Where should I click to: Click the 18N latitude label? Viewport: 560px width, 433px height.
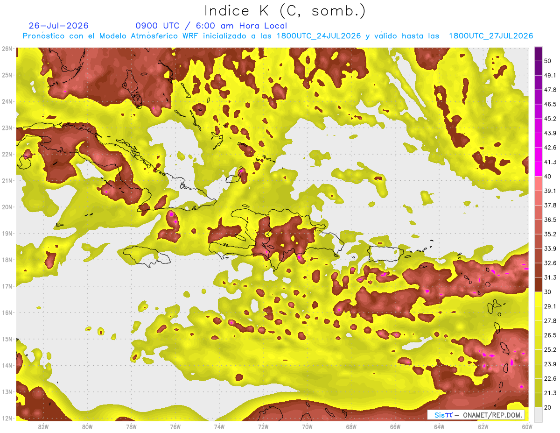7,260
